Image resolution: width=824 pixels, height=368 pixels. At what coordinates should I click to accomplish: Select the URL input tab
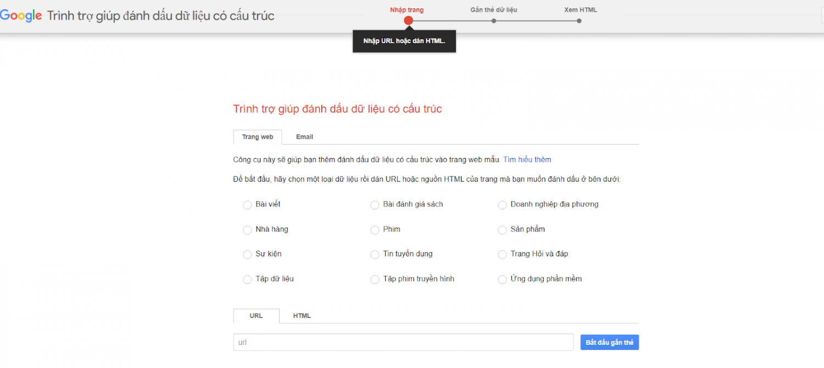[x=256, y=316]
